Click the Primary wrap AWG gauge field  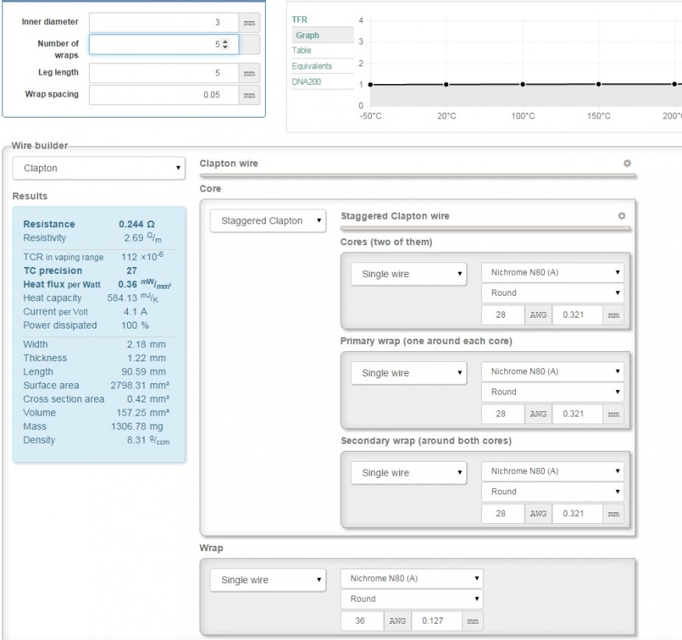tap(503, 413)
